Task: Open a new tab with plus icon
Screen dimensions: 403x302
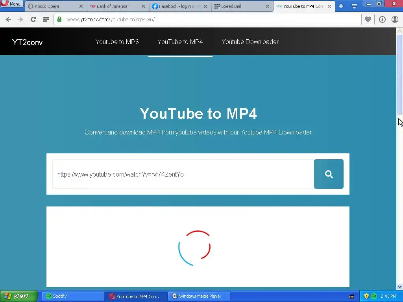Action: (x=341, y=6)
